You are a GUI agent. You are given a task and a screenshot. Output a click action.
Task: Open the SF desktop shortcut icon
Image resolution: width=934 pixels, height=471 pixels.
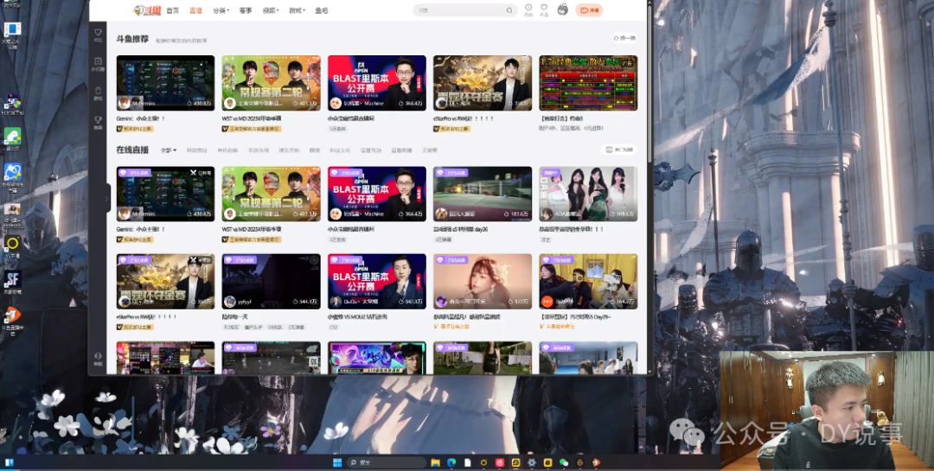coord(12,282)
